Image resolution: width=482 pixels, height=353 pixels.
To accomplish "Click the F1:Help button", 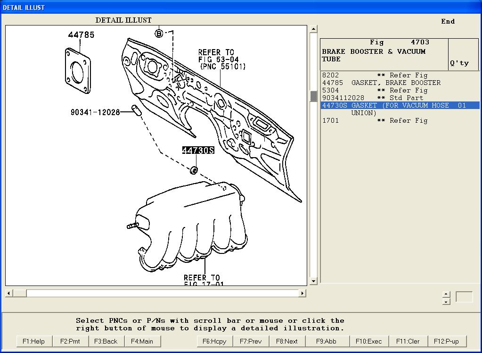I will point(34,341).
